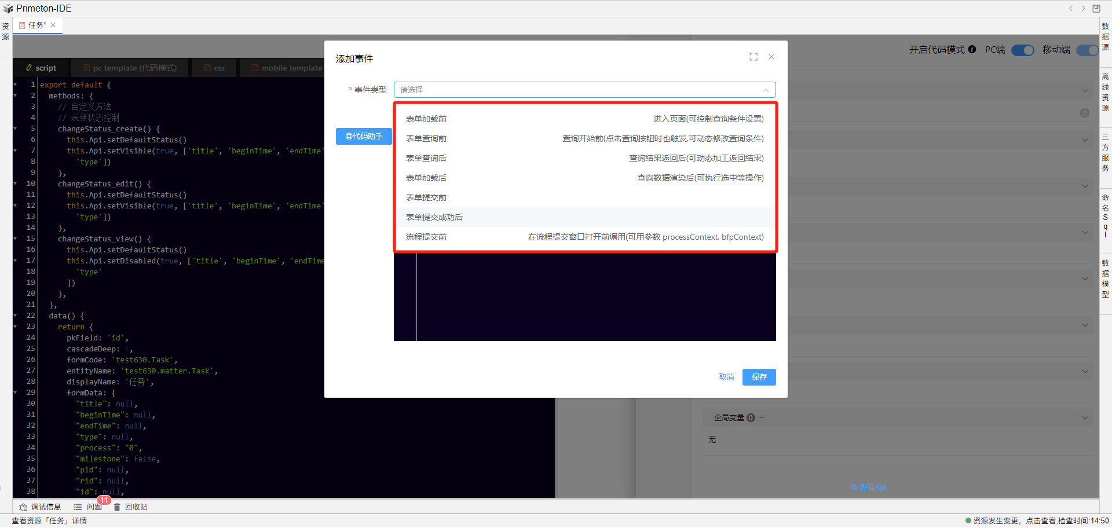Click the 问题 list icon

pos(78,507)
